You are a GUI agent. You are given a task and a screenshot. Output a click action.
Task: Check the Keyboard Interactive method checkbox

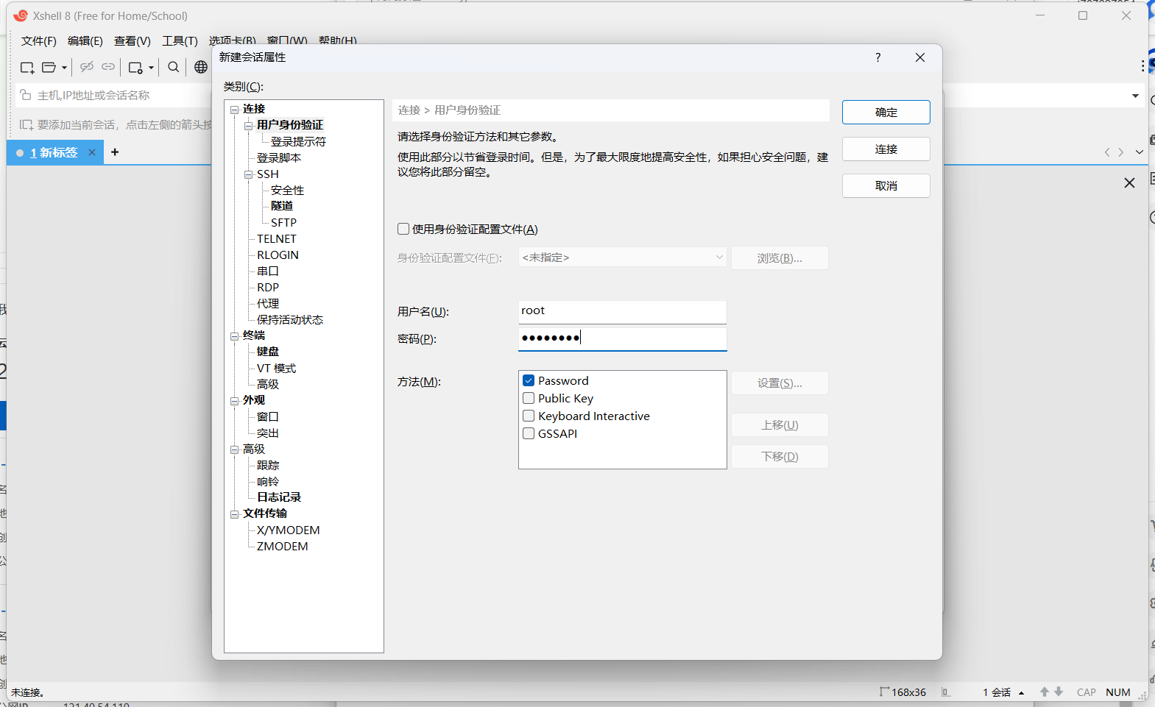click(x=529, y=416)
